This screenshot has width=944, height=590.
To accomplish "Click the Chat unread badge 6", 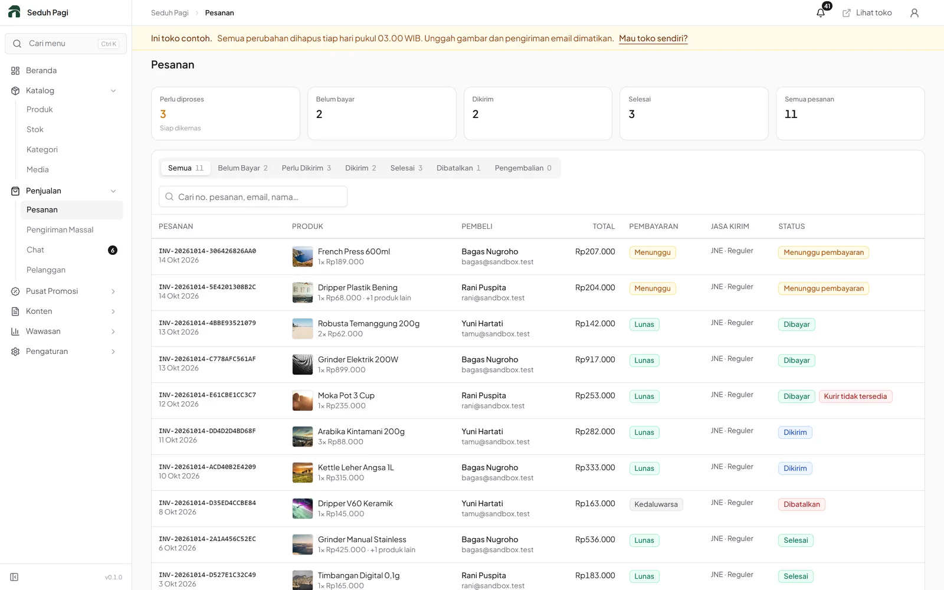I will pyautogui.click(x=113, y=250).
